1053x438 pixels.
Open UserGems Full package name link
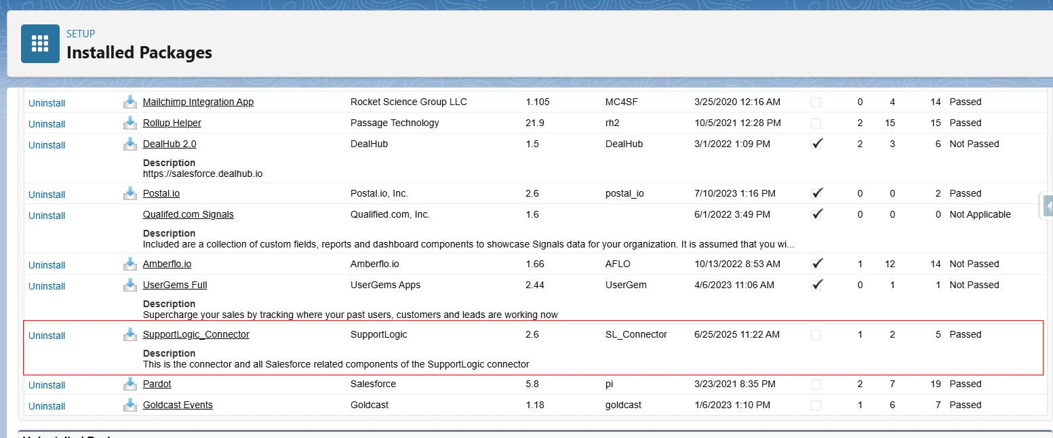175,285
